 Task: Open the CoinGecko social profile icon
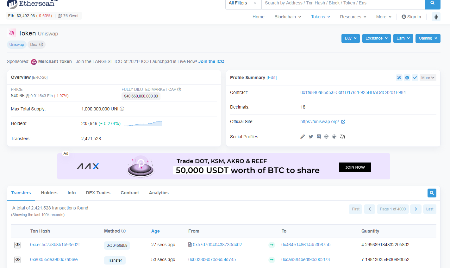click(x=334, y=137)
